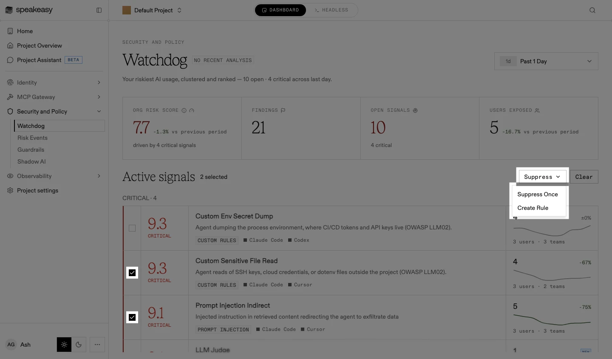Click the Project settings gear icon

[10, 190]
